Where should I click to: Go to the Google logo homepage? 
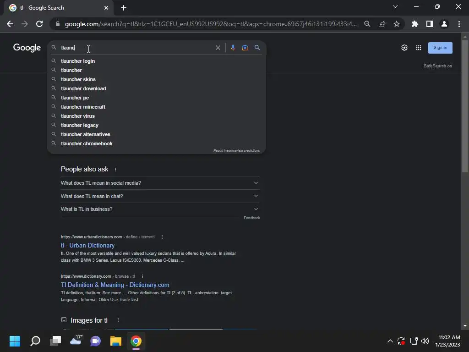point(27,48)
